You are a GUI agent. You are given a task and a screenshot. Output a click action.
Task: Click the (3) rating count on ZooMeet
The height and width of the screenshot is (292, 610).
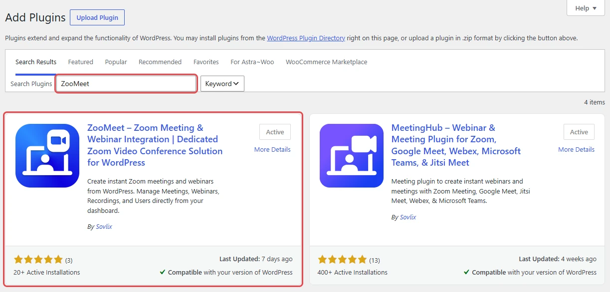pyautogui.click(x=69, y=260)
